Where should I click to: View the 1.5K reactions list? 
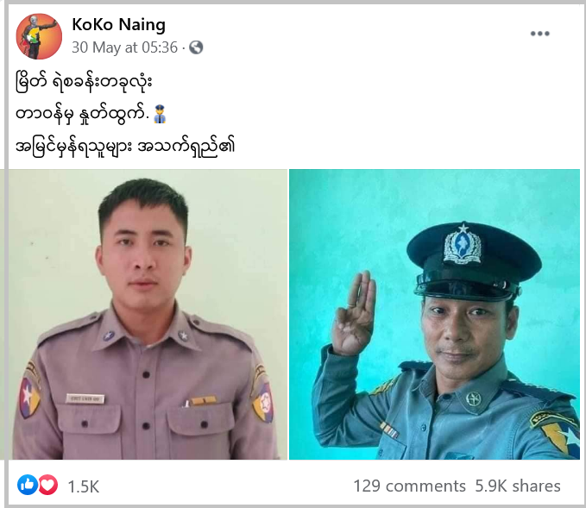click(x=84, y=486)
